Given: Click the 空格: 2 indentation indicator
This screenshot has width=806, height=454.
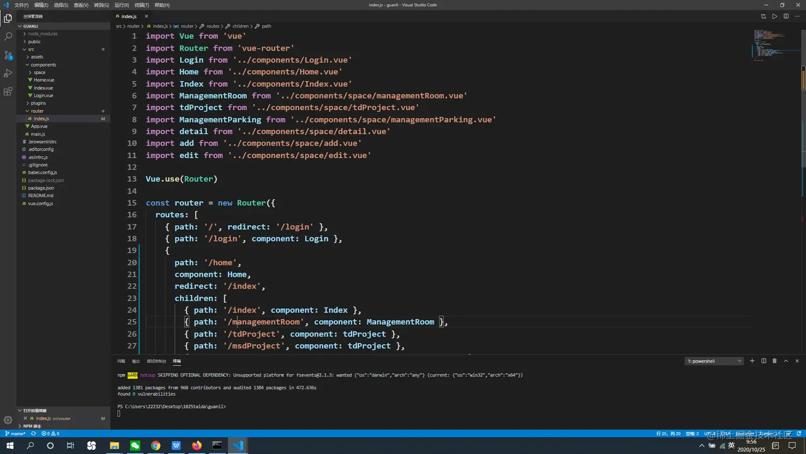Looking at the screenshot, I should pos(692,434).
